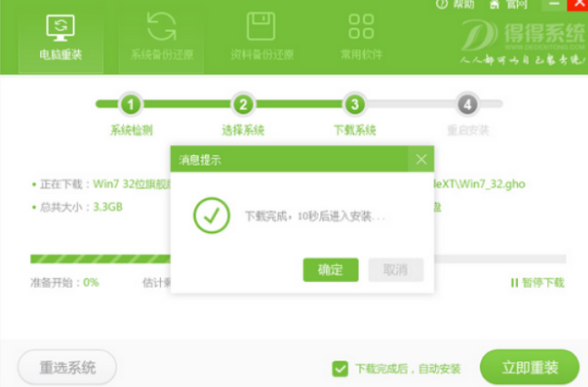Click the green checkmark icon in dialog
The width and height of the screenshot is (588, 387).
tap(211, 218)
